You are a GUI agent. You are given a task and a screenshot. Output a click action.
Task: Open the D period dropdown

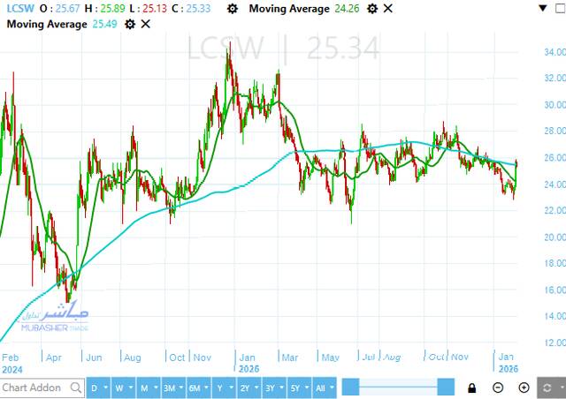(96, 388)
